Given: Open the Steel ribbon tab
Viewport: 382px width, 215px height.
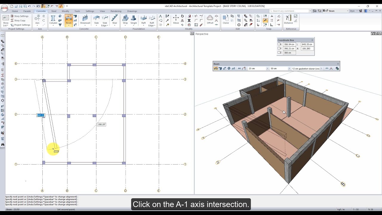Looking at the screenshot, I should [54, 11].
